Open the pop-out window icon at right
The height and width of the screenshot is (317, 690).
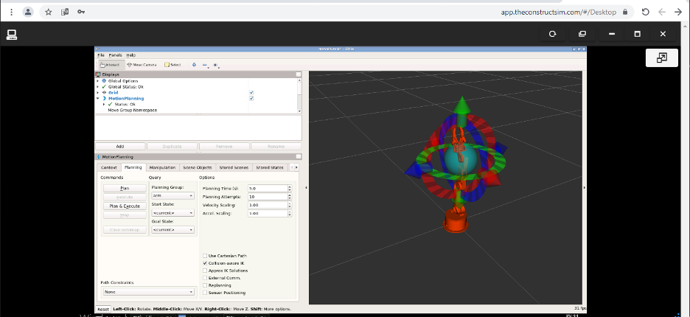[662, 58]
